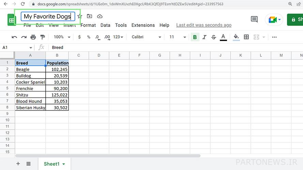Go to Google Sheets home icon
The height and width of the screenshot is (170, 303).
(x=11, y=20)
